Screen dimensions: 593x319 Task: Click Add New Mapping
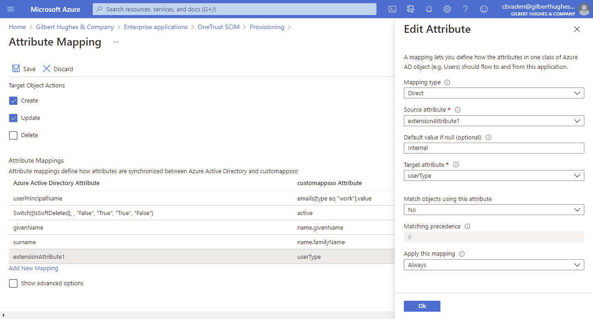[33, 268]
